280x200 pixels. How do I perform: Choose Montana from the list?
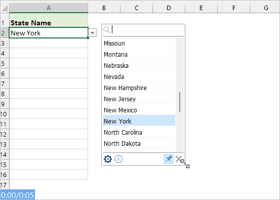click(x=139, y=55)
